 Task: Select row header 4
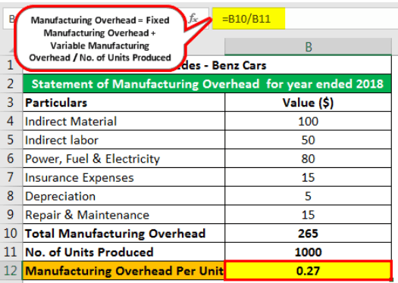click(11, 121)
